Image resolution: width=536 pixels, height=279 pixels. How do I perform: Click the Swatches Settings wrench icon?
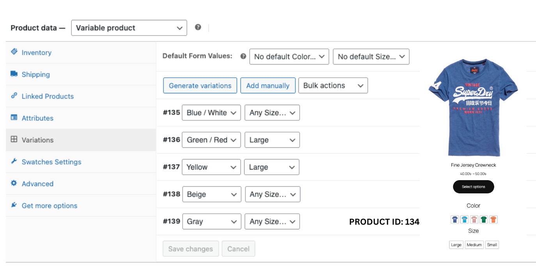pos(14,161)
